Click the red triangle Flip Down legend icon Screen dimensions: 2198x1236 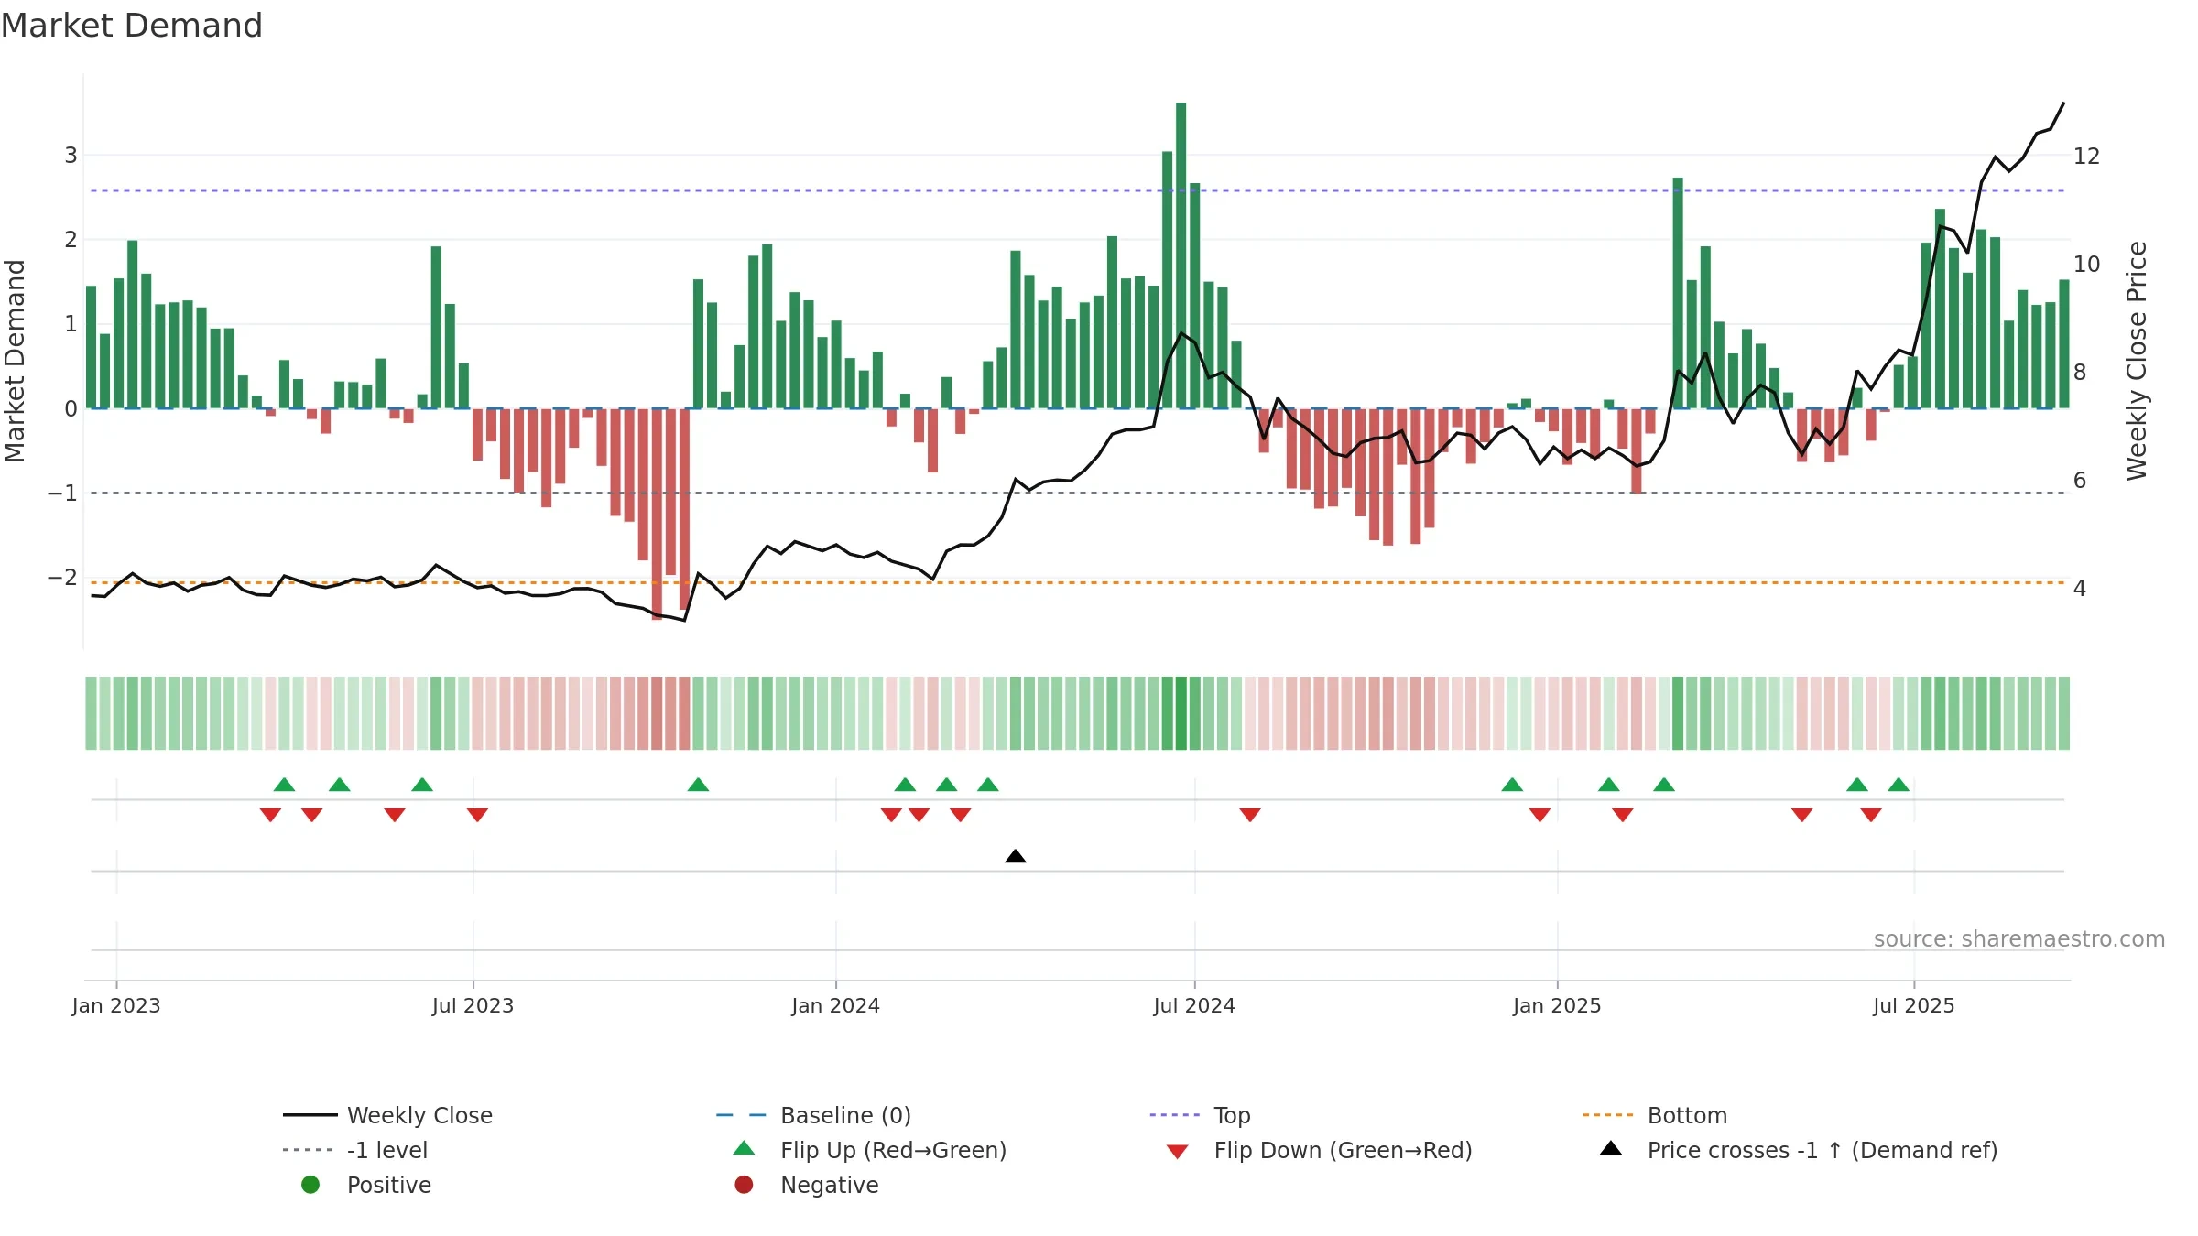[x=1178, y=1152]
